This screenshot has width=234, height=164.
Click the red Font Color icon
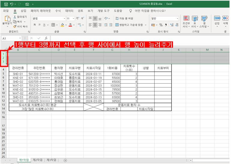pos(70,25)
